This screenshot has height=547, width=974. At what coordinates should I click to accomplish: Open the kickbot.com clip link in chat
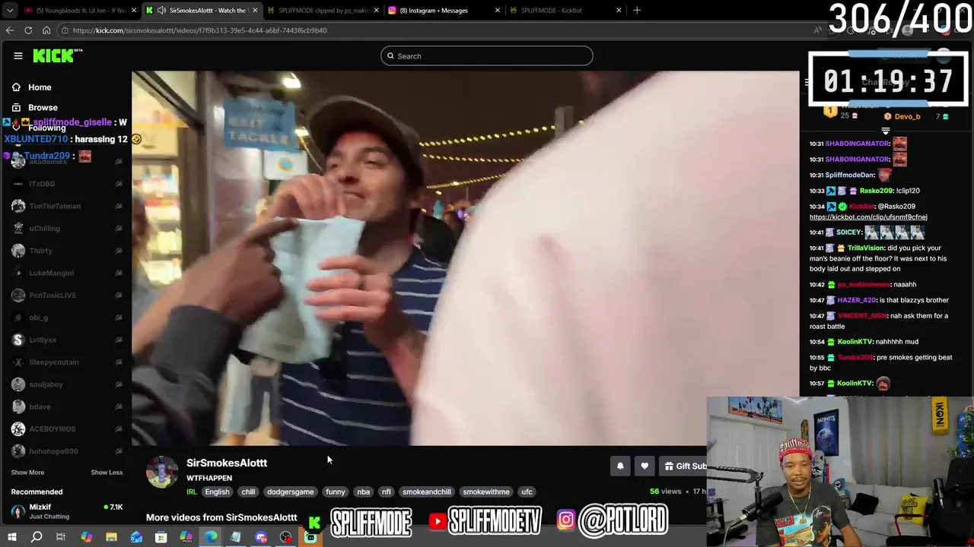pyautogui.click(x=868, y=217)
